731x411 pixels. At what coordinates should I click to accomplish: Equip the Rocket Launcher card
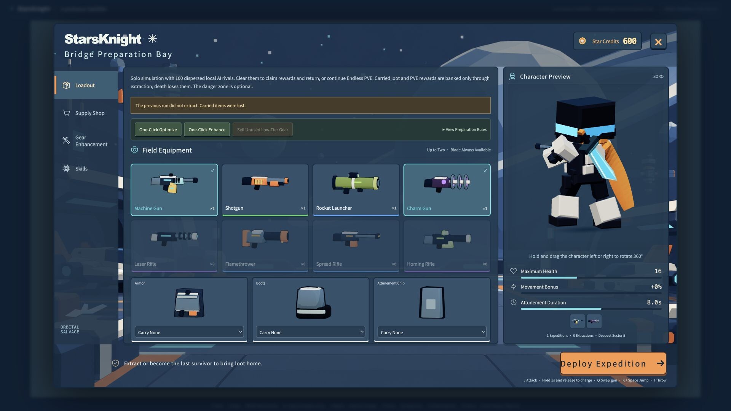click(356, 190)
